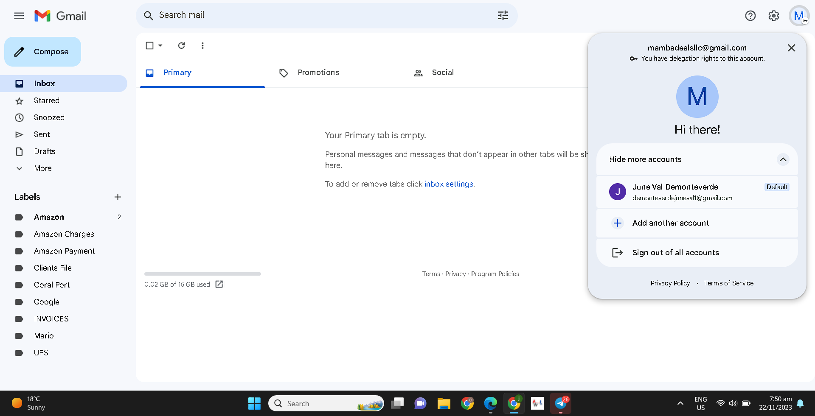Click the large M profile picture
Image resolution: width=815 pixels, height=416 pixels.
697,97
